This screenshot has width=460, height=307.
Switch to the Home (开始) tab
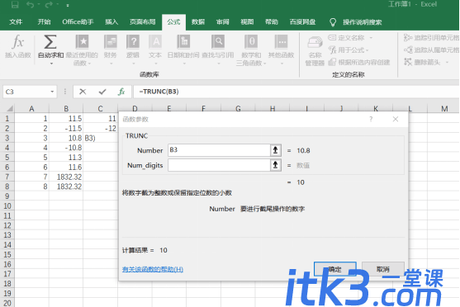pos(45,22)
